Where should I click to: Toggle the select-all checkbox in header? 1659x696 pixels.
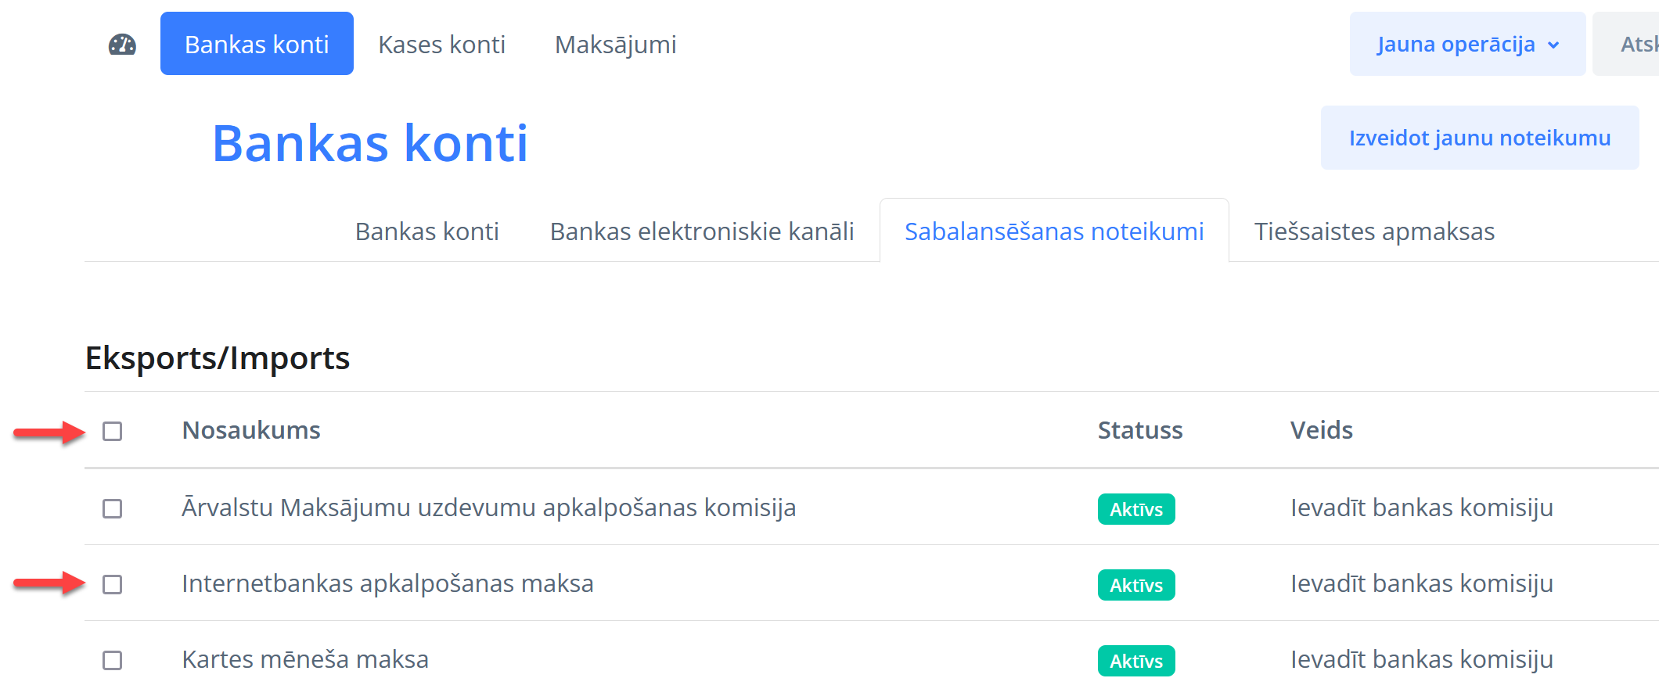[x=113, y=431]
